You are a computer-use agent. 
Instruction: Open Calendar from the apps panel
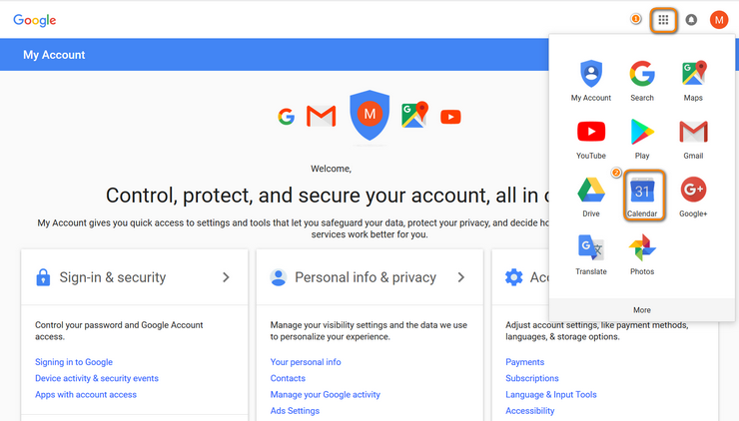(x=642, y=197)
